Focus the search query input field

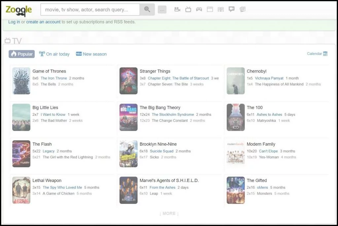click(x=90, y=10)
